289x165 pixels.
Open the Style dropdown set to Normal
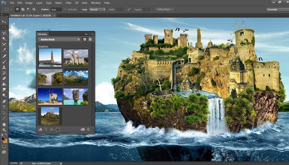(x=98, y=9)
